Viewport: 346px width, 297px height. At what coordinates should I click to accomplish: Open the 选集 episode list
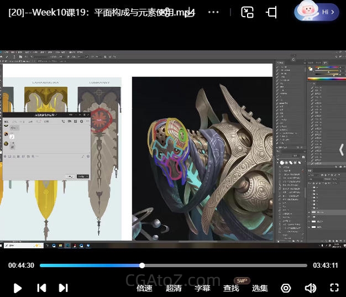[x=260, y=288]
